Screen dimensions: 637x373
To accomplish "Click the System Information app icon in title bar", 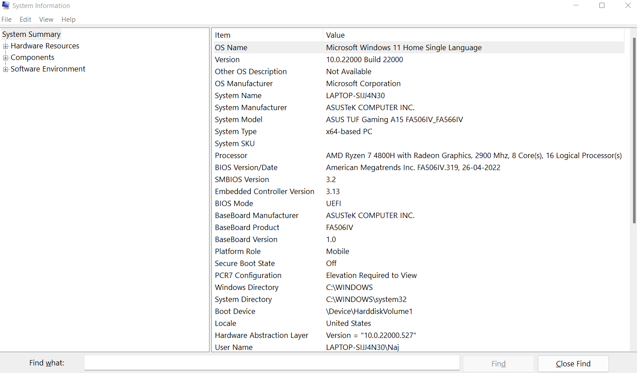I will click(6, 6).
